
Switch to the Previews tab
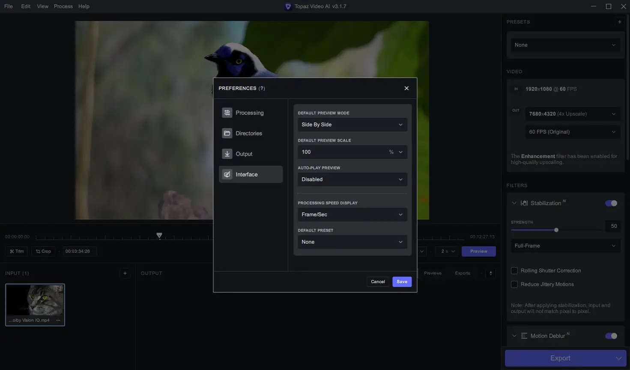(433, 273)
